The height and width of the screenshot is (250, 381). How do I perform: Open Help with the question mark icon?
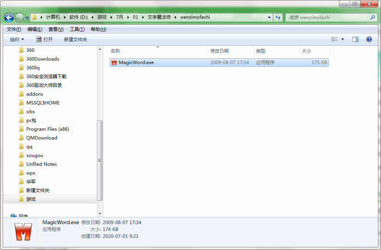[369, 39]
